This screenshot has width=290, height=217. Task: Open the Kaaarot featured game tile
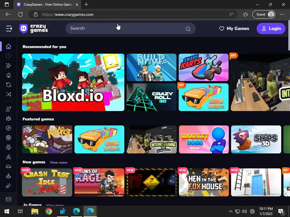(x=47, y=140)
